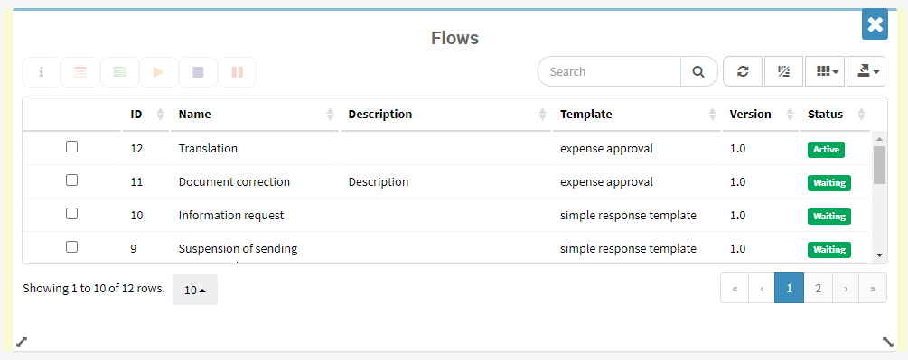Image resolution: width=908 pixels, height=360 pixels.
Task: Click the red form icon in the toolbar
Action: (x=80, y=72)
